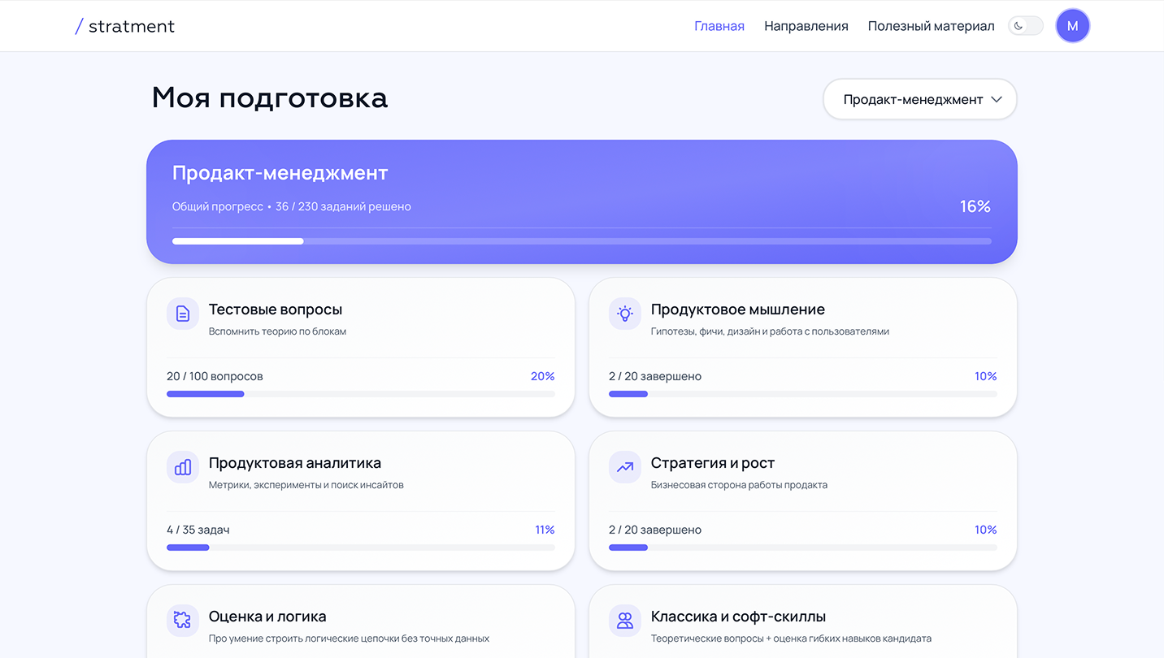Open the M profile avatar
Image resolution: width=1164 pixels, height=658 pixels.
(x=1072, y=25)
